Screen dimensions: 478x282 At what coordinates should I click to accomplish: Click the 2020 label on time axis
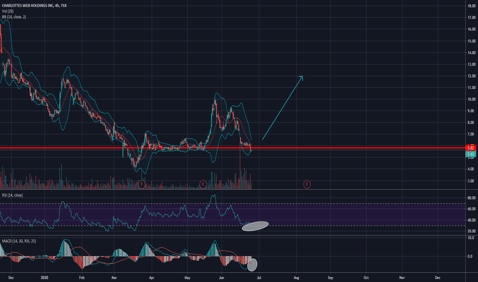pos(45,278)
